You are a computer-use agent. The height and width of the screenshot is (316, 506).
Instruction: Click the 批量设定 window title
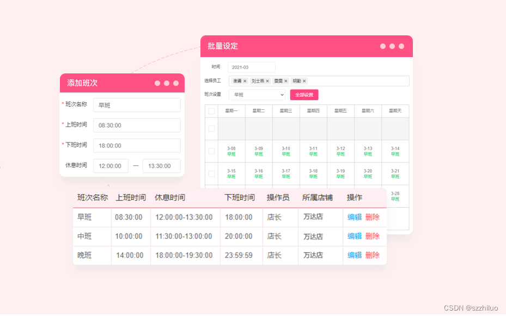(x=223, y=46)
